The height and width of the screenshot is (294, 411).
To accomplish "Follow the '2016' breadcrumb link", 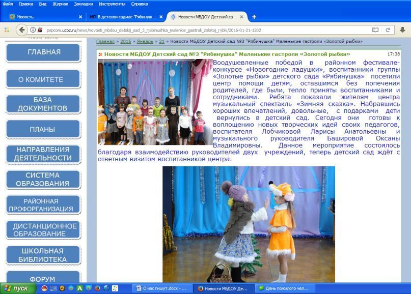I will (x=126, y=41).
